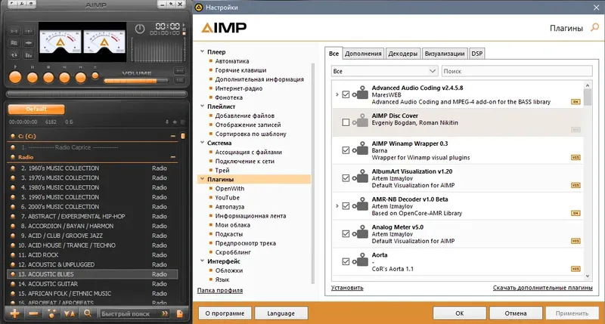The height and width of the screenshot is (324, 605).
Task: Expand the AMR-NB Decoder plugin row arrow
Action: pyautogui.click(x=337, y=206)
